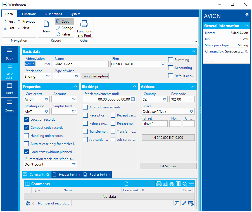Image resolution: width=252 pixels, height=212 pixels.
Task: Click the Post code ellipsis button
Action: (191, 99)
